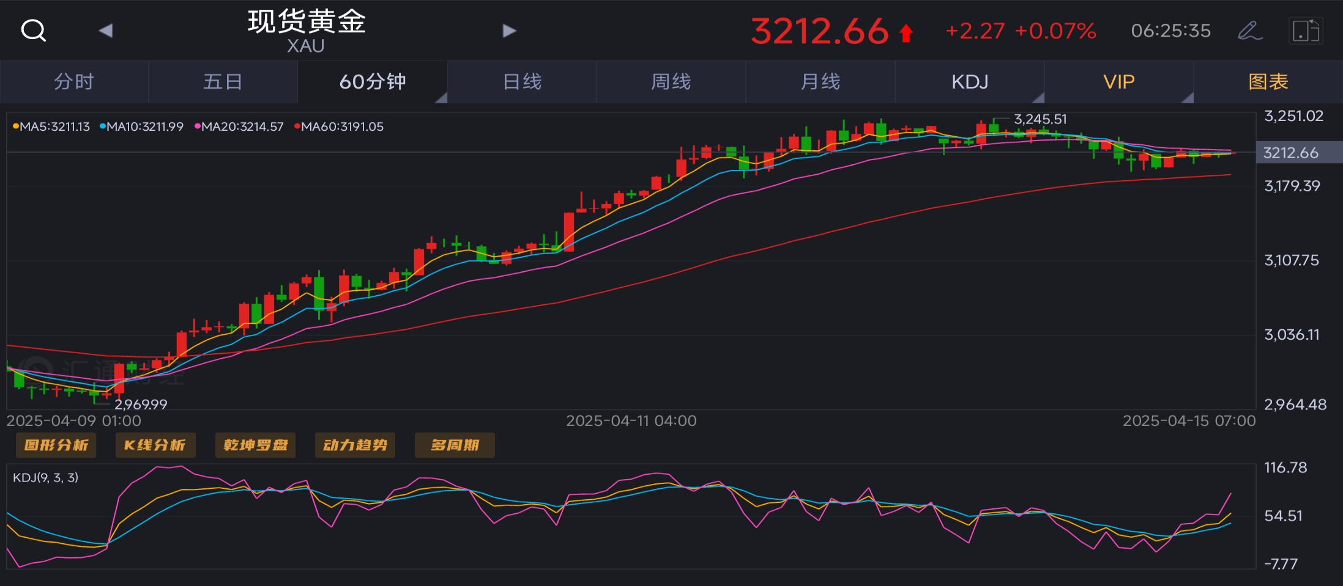Open the K线分析 tool
This screenshot has height=586, width=1343.
tap(155, 445)
